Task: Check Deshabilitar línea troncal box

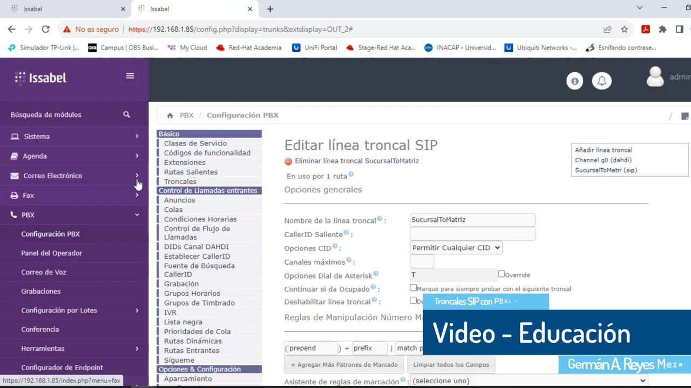Action: (414, 301)
